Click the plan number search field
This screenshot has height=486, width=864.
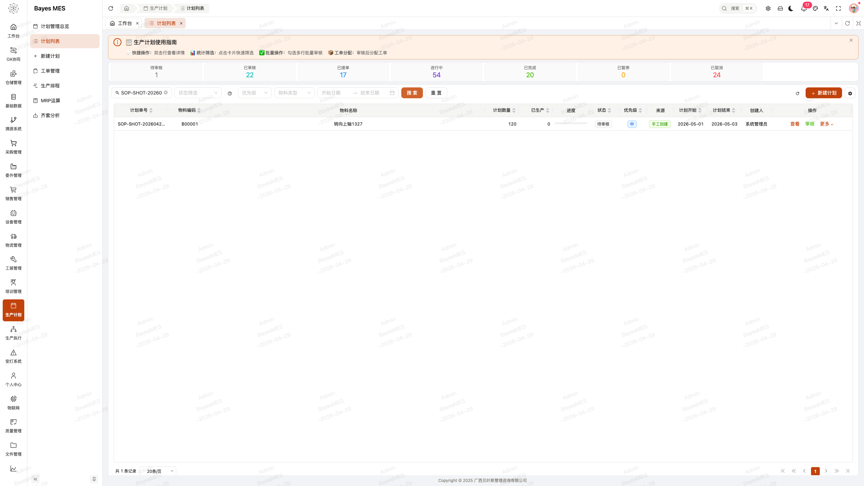point(141,93)
